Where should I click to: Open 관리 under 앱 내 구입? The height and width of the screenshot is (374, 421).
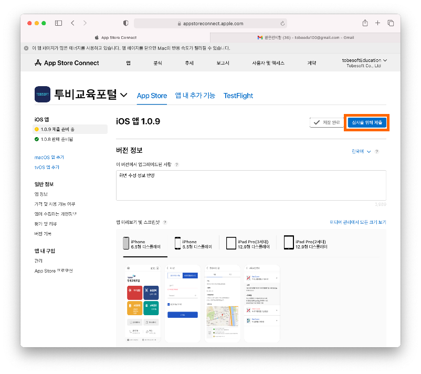point(38,261)
